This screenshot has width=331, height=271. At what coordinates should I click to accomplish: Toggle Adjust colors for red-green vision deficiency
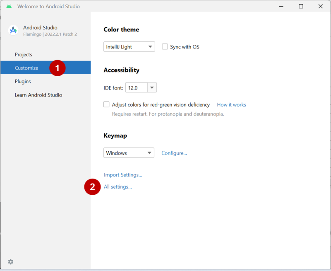[106, 104]
